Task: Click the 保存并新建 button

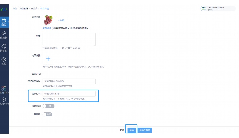Action: tap(145, 130)
